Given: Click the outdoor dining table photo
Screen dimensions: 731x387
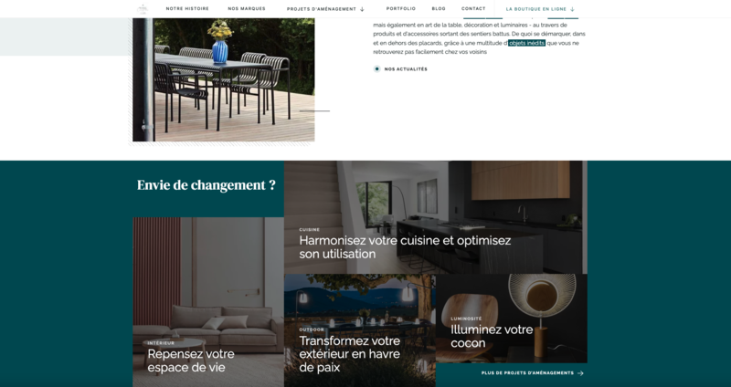Looking at the screenshot, I should pyautogui.click(x=224, y=79).
